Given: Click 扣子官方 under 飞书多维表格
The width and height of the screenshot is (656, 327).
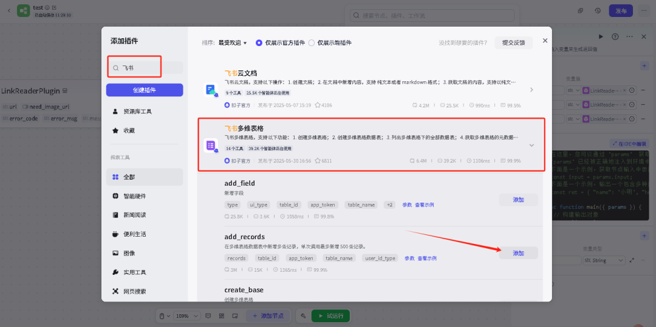Looking at the screenshot, I should pos(237,160).
